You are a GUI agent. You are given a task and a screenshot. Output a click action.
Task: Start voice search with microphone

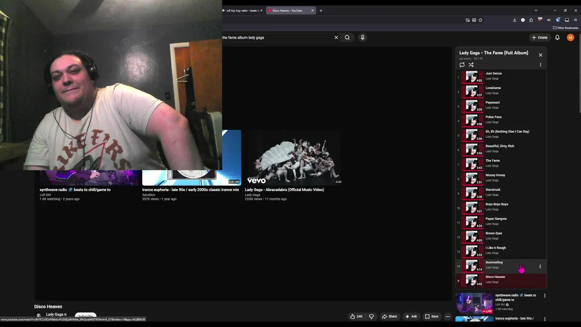(363, 38)
